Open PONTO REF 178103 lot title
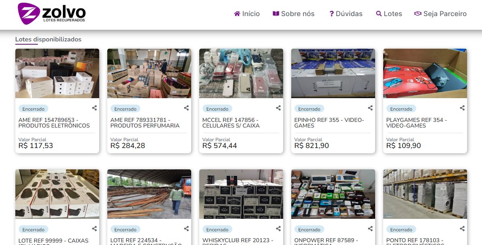 coord(415,241)
